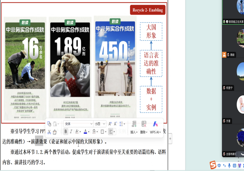This screenshot has width=244, height=171.
Task: Click the Sogou skin shirt icon
Action: [x=239, y=166]
